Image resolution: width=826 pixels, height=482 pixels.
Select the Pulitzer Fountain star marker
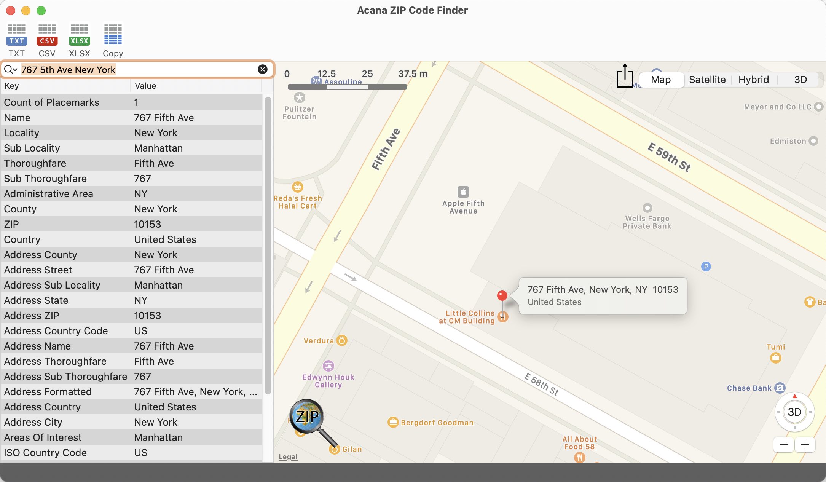coord(300,98)
